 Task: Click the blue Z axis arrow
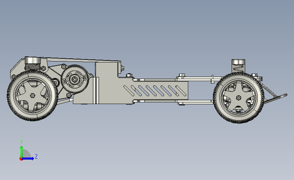[28, 158]
